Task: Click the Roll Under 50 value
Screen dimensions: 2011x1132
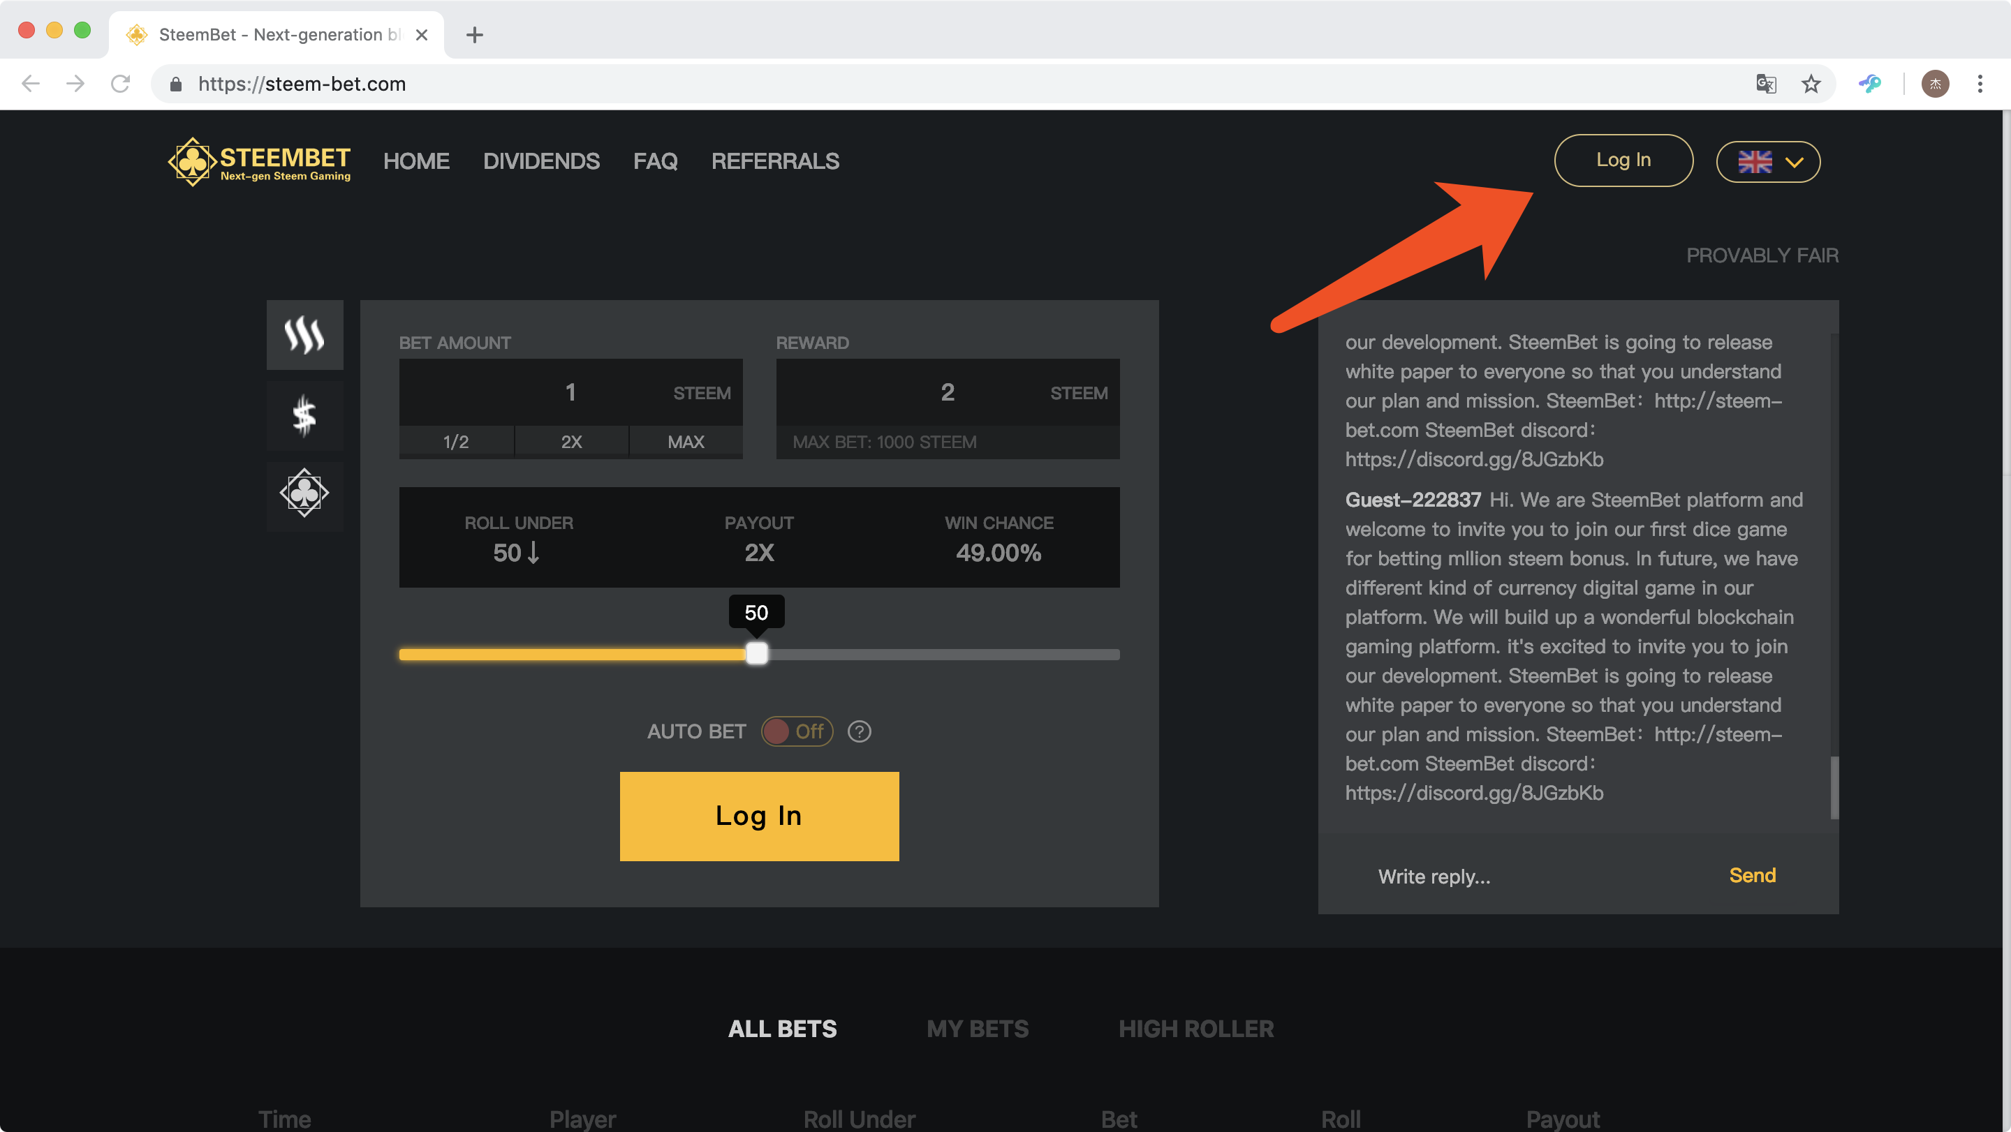Action: (517, 552)
